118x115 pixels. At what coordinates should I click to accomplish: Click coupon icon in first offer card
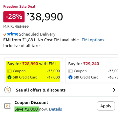[x=9, y=71]
